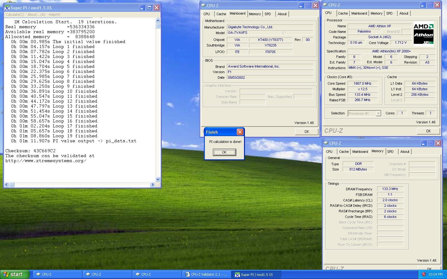Click Super PI vertical scrollbar up arrow
The height and width of the screenshot is (279, 447).
pyautogui.click(x=158, y=20)
